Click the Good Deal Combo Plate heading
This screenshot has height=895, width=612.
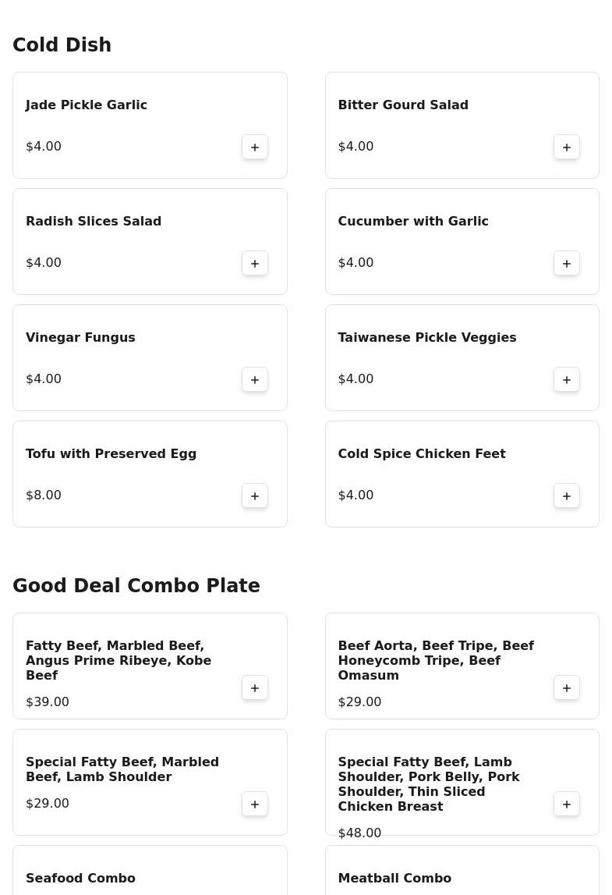tap(136, 586)
